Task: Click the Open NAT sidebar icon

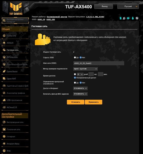Action: [4, 79]
